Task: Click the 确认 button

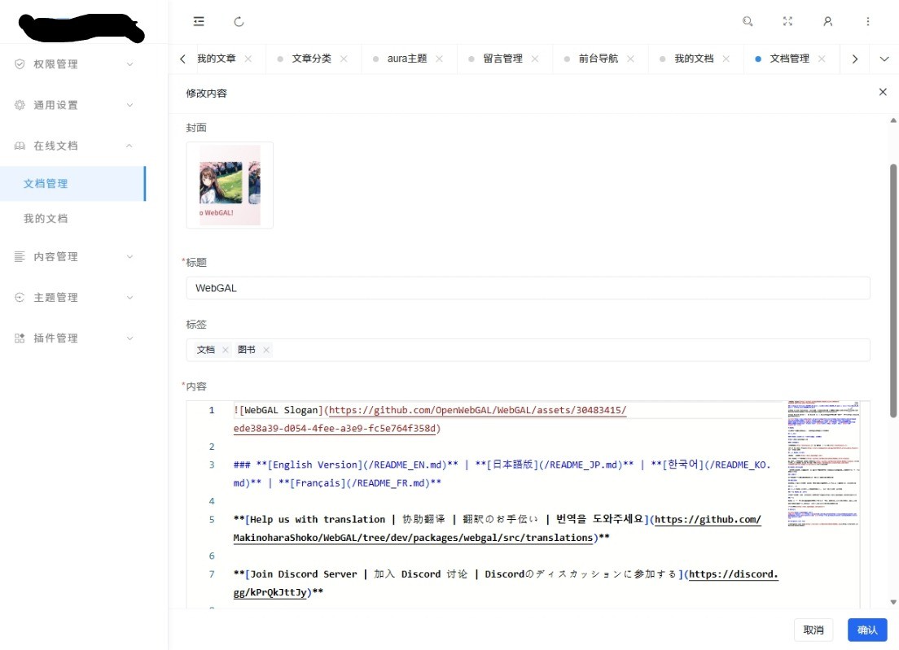Action: tap(867, 630)
